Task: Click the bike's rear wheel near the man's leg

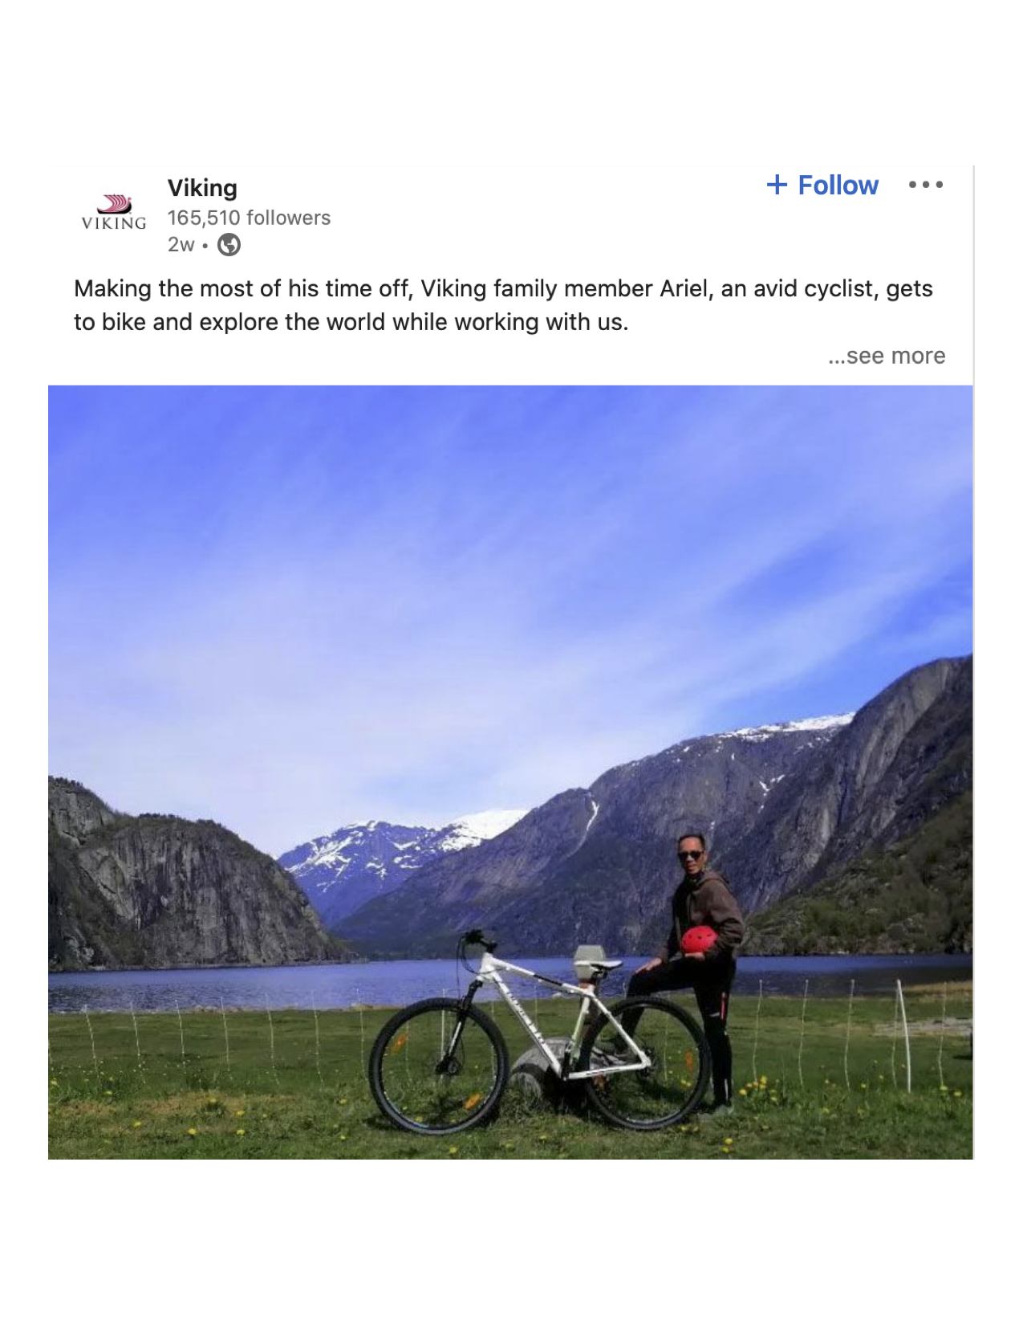Action: click(646, 1062)
